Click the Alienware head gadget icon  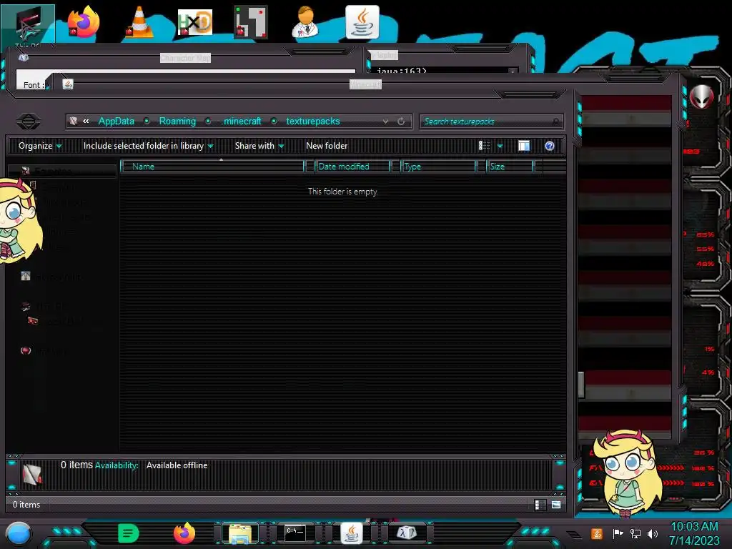click(x=702, y=97)
